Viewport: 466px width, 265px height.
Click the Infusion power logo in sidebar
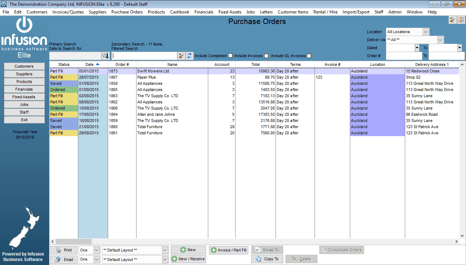click(24, 25)
